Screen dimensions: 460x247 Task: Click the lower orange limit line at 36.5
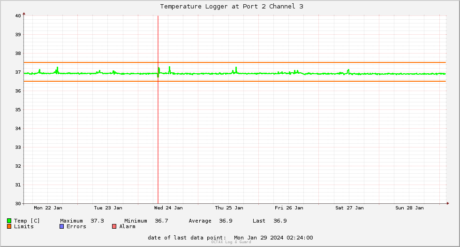235,81
